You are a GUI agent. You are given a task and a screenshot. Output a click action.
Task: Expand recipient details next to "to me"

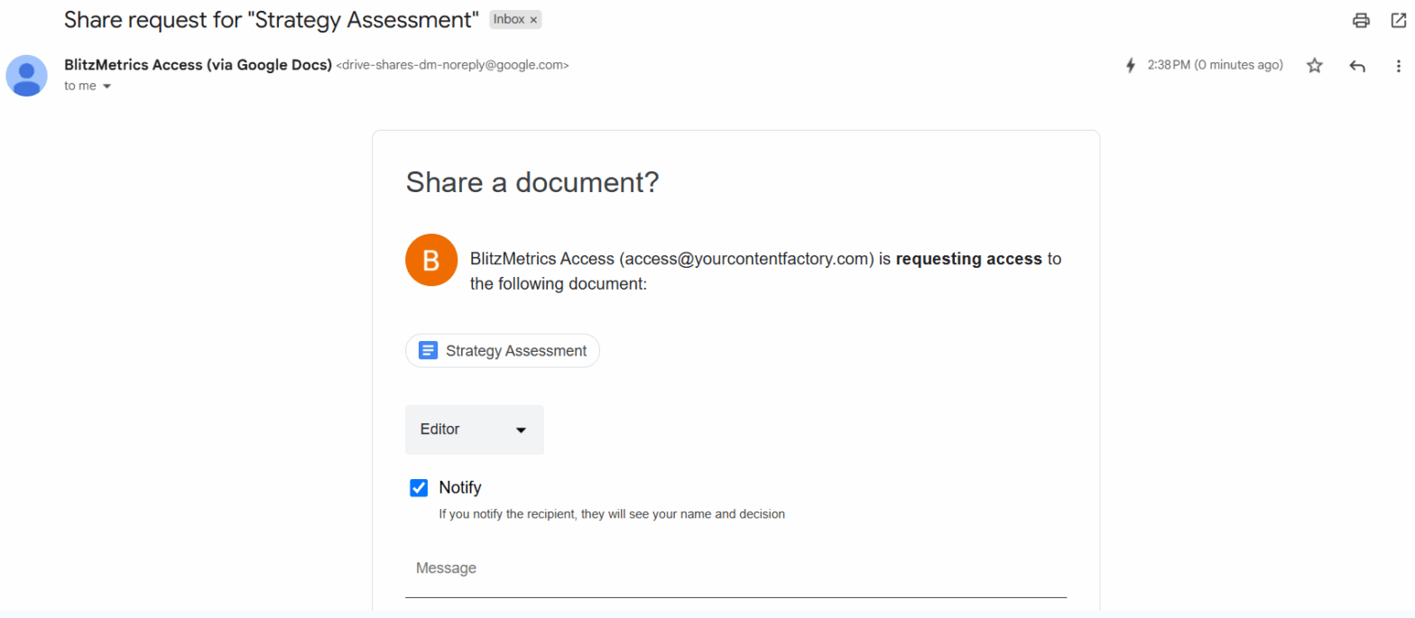point(106,87)
